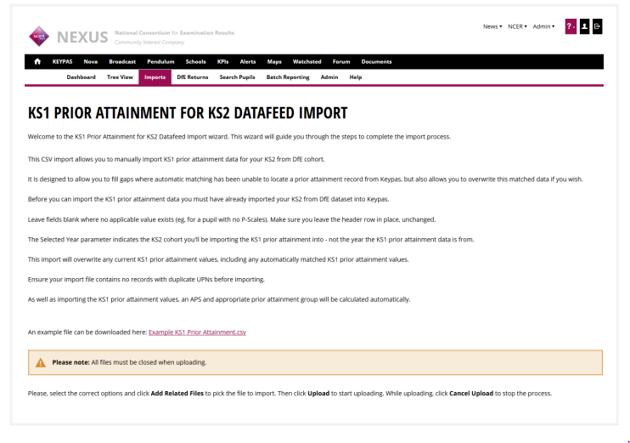This screenshot has width=630, height=443.
Task: Click the KS1 Prior Attainment page heading
Action: coord(188,113)
